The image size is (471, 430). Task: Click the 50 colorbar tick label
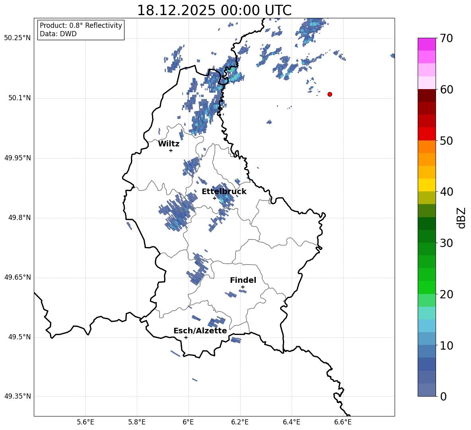[446, 140]
